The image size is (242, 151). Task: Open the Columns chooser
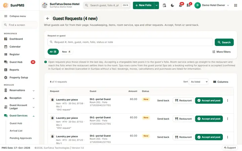(220, 82)
